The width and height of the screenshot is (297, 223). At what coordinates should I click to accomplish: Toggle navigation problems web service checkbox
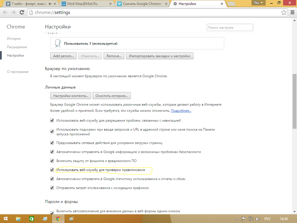click(x=52, y=121)
